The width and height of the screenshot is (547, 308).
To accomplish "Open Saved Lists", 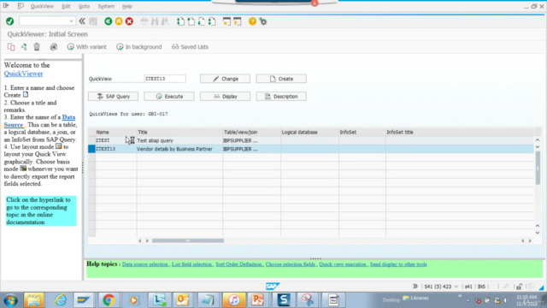I will [190, 47].
